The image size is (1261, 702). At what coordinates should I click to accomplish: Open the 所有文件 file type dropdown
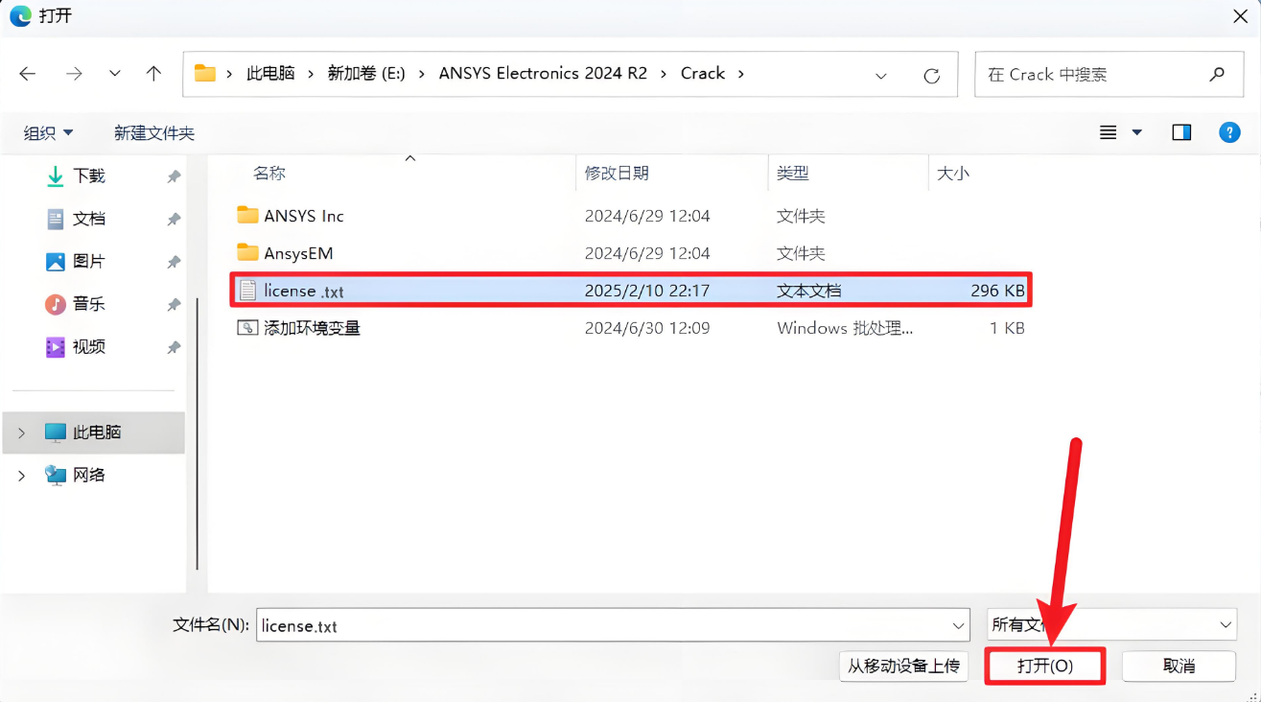click(1112, 625)
